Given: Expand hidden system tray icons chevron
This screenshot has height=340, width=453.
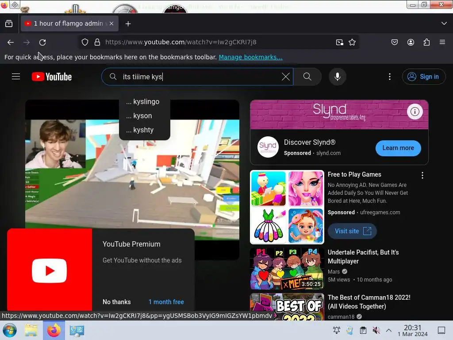Looking at the screenshot, I should [389, 330].
